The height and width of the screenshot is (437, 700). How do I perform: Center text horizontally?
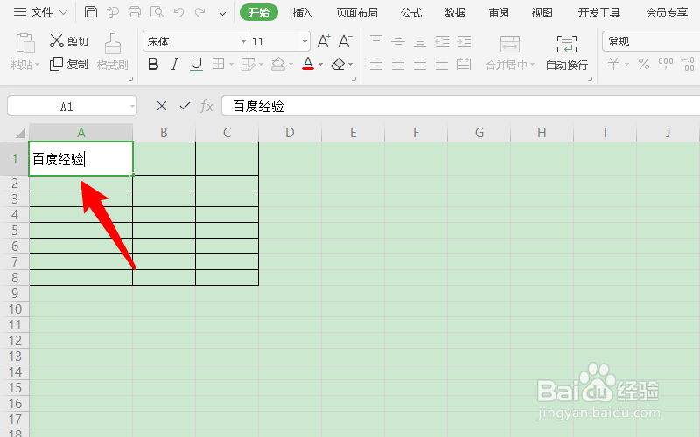point(398,64)
